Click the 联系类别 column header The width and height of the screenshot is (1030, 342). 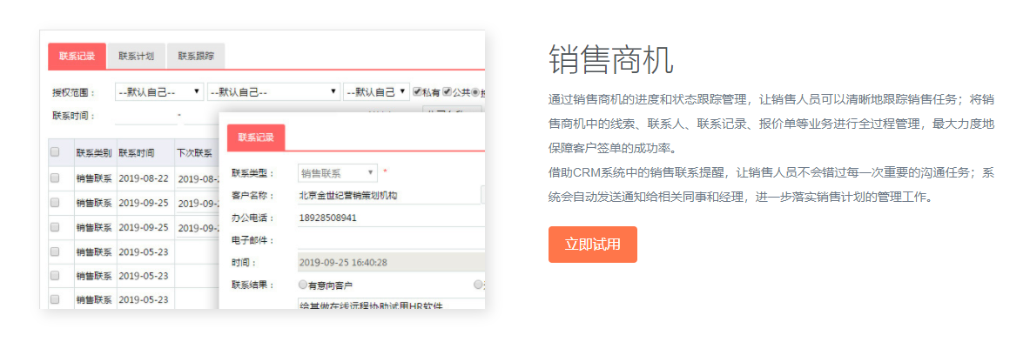click(94, 153)
